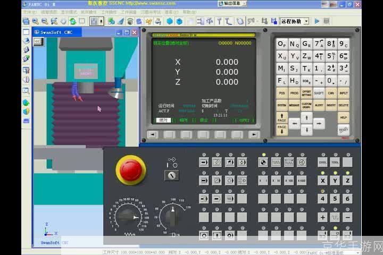The image size is (383, 255).
Task: Click left arrow softkey below CNC screen
Action: click(x=153, y=134)
